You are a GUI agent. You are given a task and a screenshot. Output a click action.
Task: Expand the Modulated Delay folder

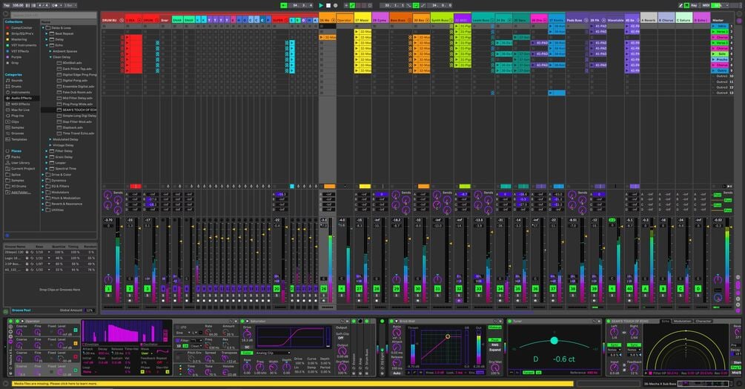50,139
